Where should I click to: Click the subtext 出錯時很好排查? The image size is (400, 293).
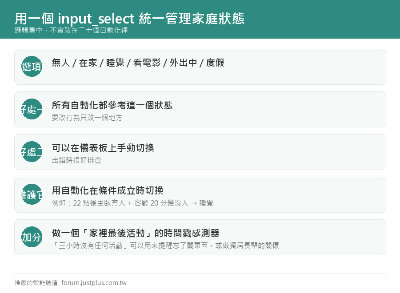[76, 160]
